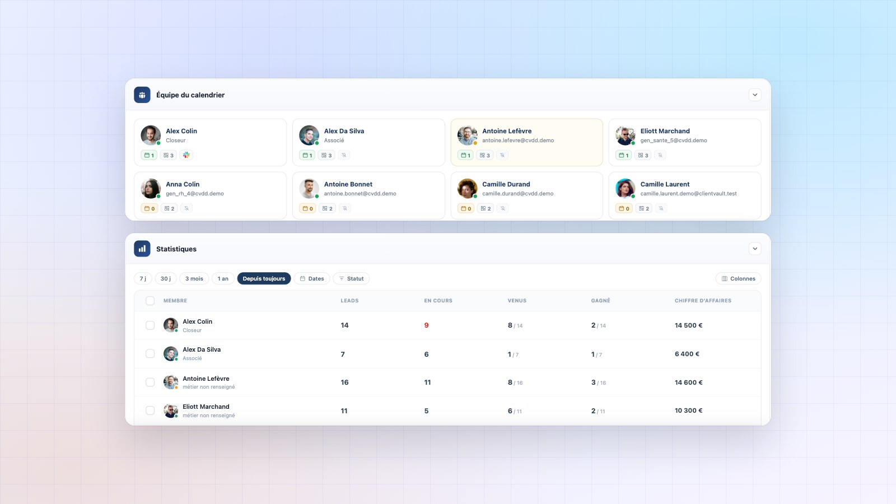Click the grid count badge on Alex Da Silva's card
This screenshot has width=896, height=504.
(x=326, y=155)
